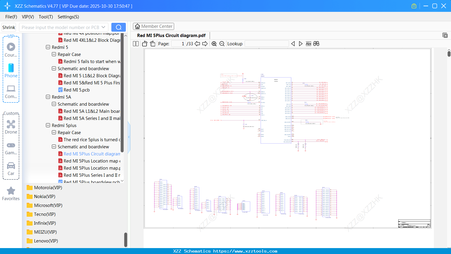Click the blue search button
The width and height of the screenshot is (451, 254).
118,27
